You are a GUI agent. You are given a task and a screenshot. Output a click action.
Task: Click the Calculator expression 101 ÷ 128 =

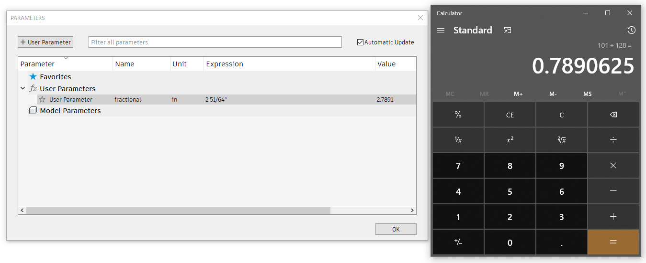(614, 45)
